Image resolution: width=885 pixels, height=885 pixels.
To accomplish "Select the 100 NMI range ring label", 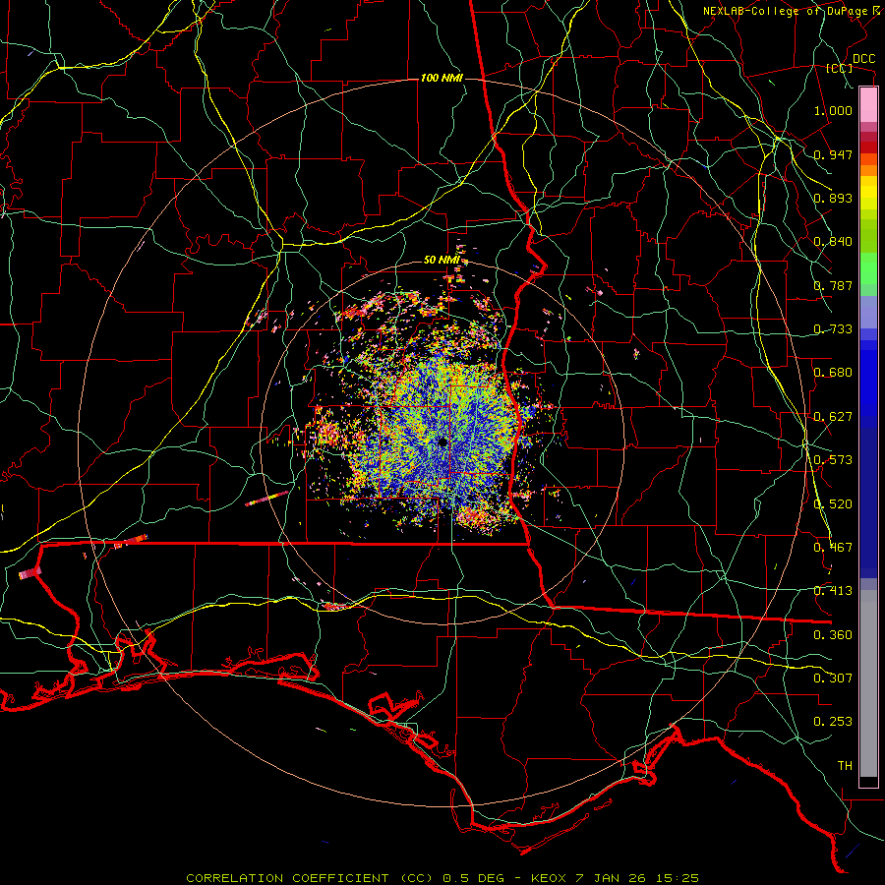I will 442,78.
